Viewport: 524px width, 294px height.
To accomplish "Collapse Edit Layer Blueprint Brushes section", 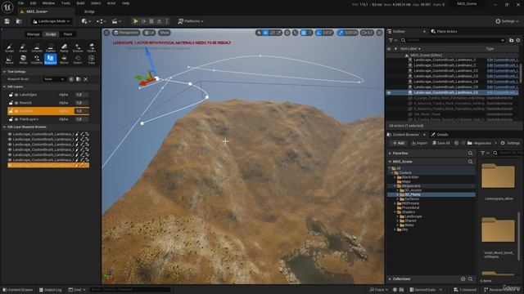I will (4, 127).
